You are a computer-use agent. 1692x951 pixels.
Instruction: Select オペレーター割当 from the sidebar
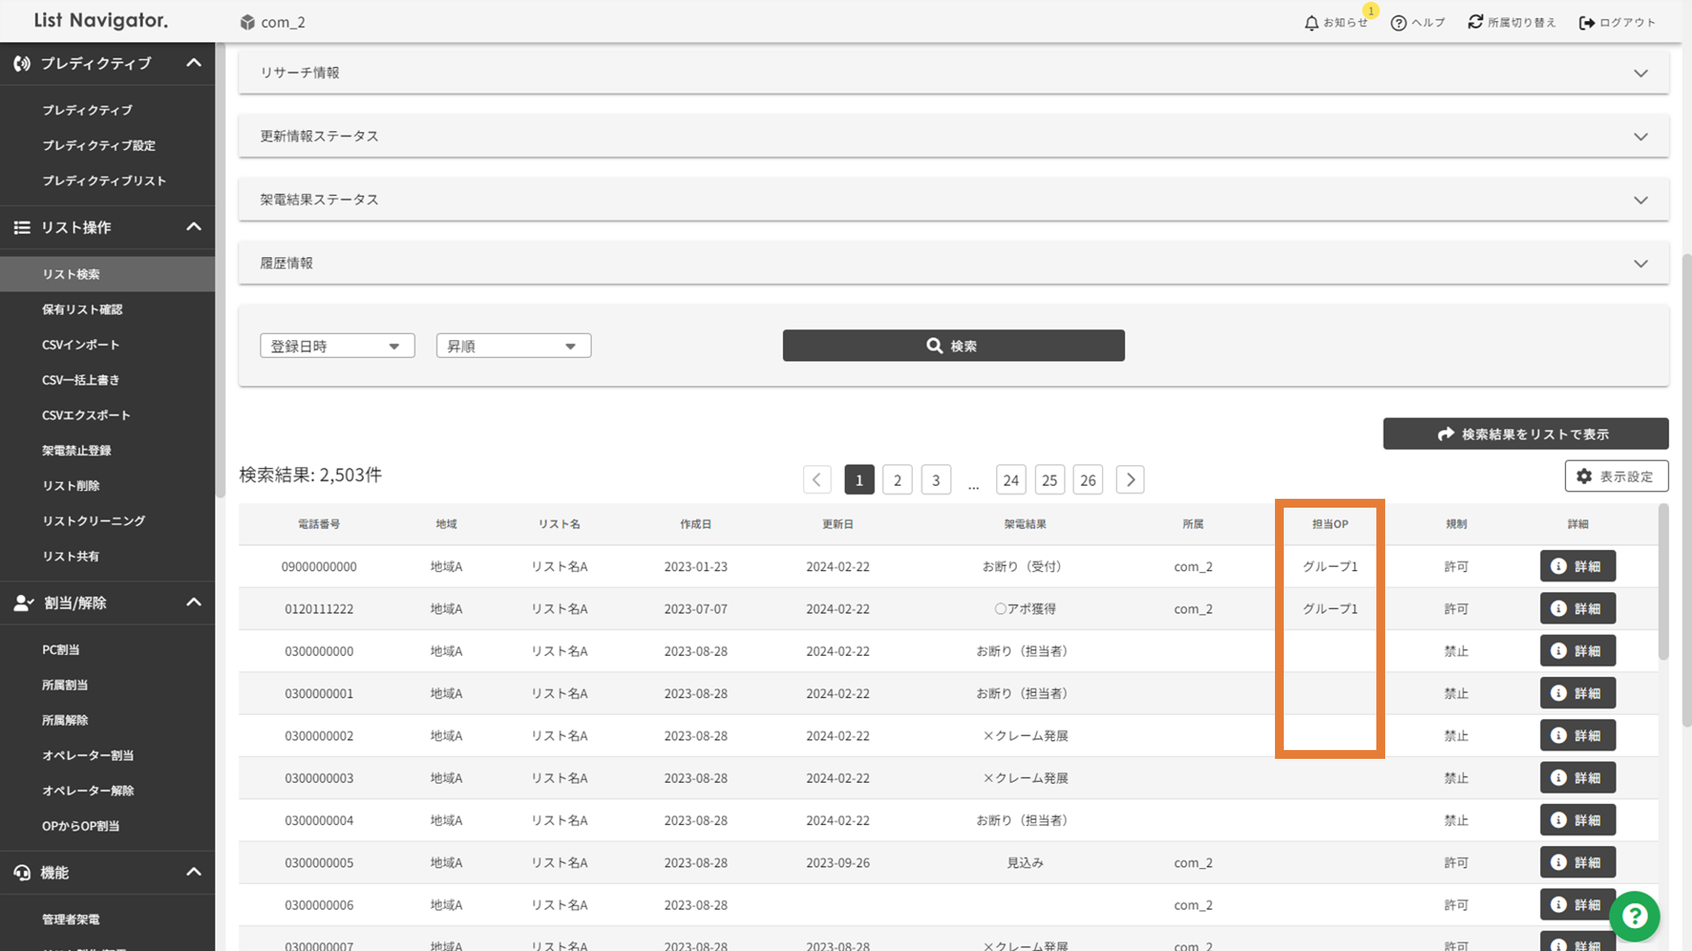(88, 755)
